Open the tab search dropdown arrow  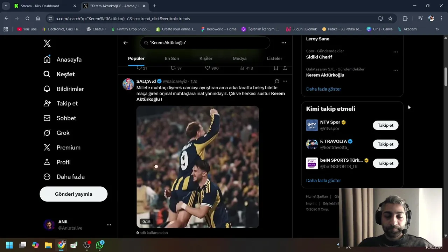[x=6, y=6]
